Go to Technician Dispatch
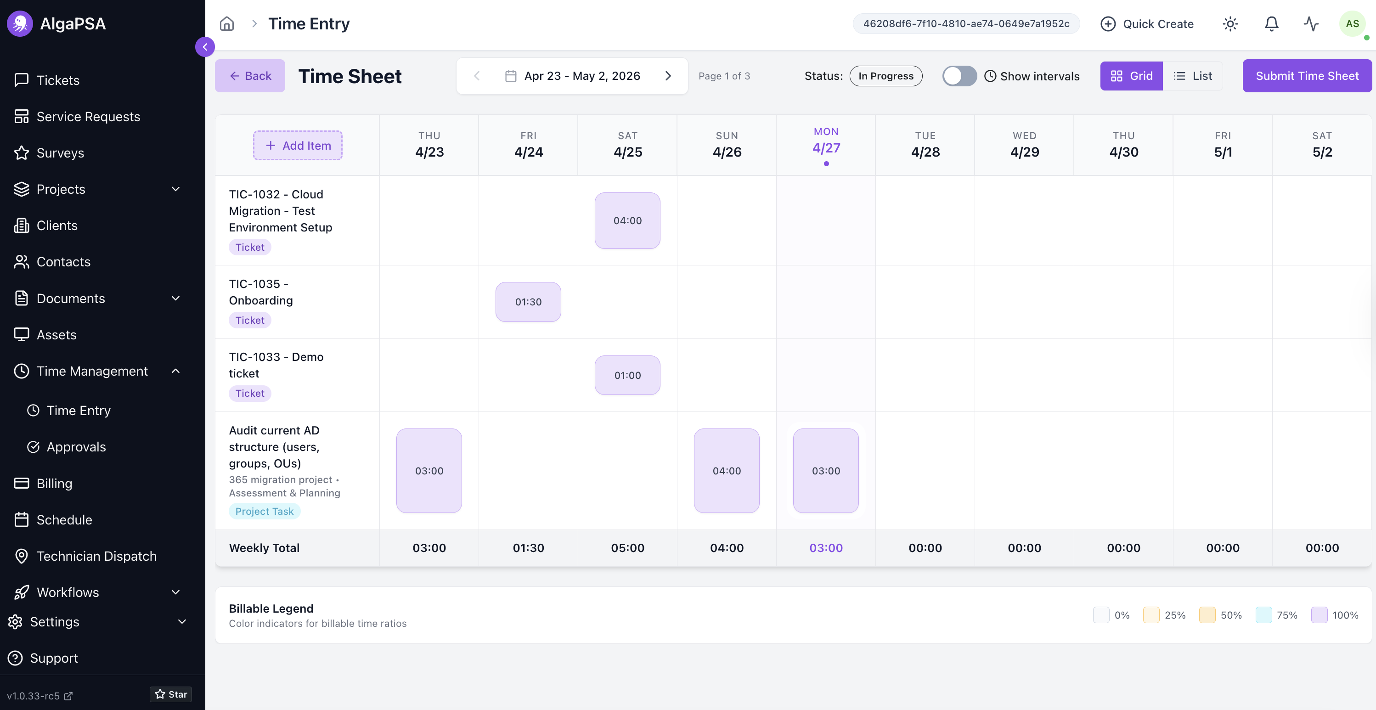Image resolution: width=1376 pixels, height=710 pixels. [x=96, y=556]
